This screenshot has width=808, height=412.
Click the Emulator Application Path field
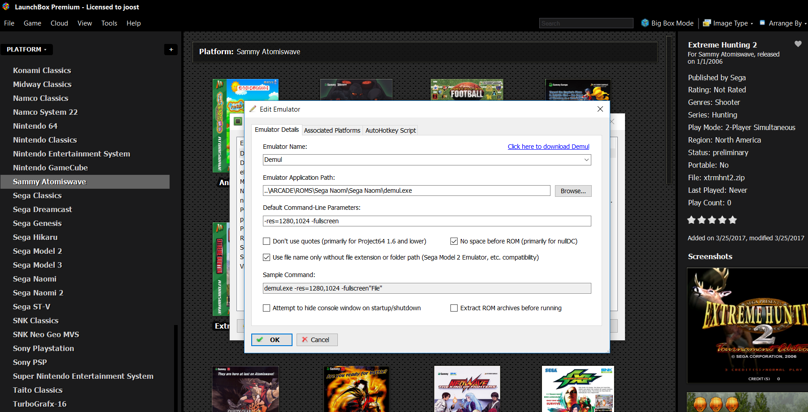(x=406, y=191)
